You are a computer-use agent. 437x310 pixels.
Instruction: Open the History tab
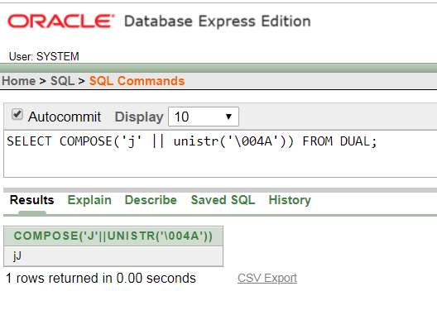pyautogui.click(x=290, y=200)
